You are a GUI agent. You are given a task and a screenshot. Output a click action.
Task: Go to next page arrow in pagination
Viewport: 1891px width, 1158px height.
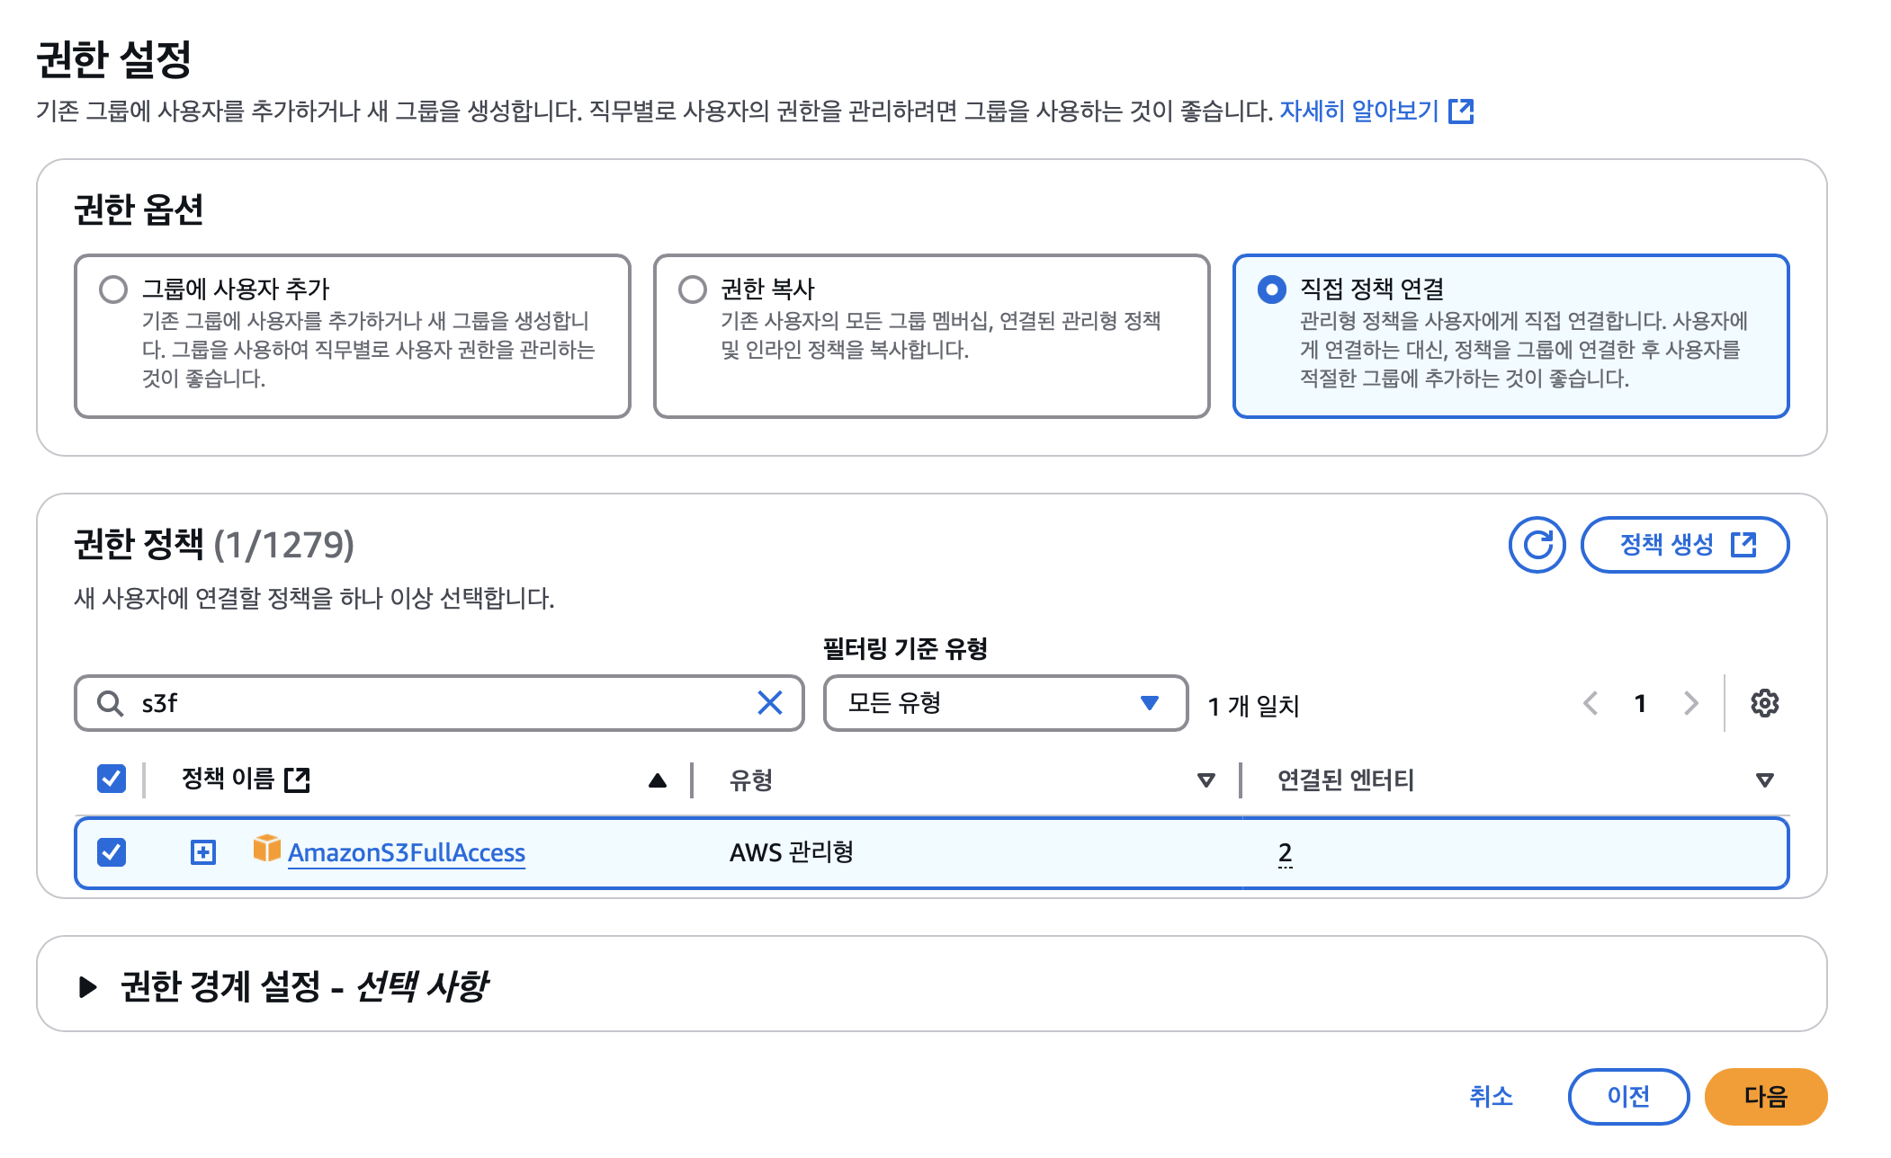pyautogui.click(x=1690, y=703)
